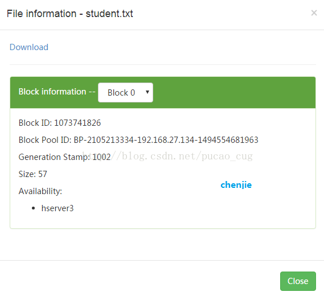The image size is (324, 300).
Task: Dismiss the dialog with the X icon
Action: (x=314, y=13)
